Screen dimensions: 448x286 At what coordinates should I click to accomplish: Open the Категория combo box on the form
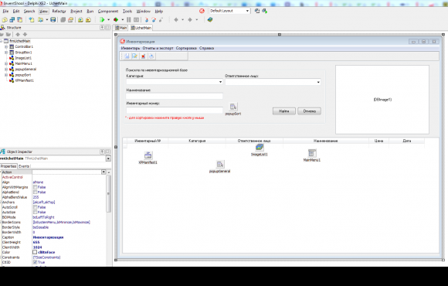(x=175, y=82)
